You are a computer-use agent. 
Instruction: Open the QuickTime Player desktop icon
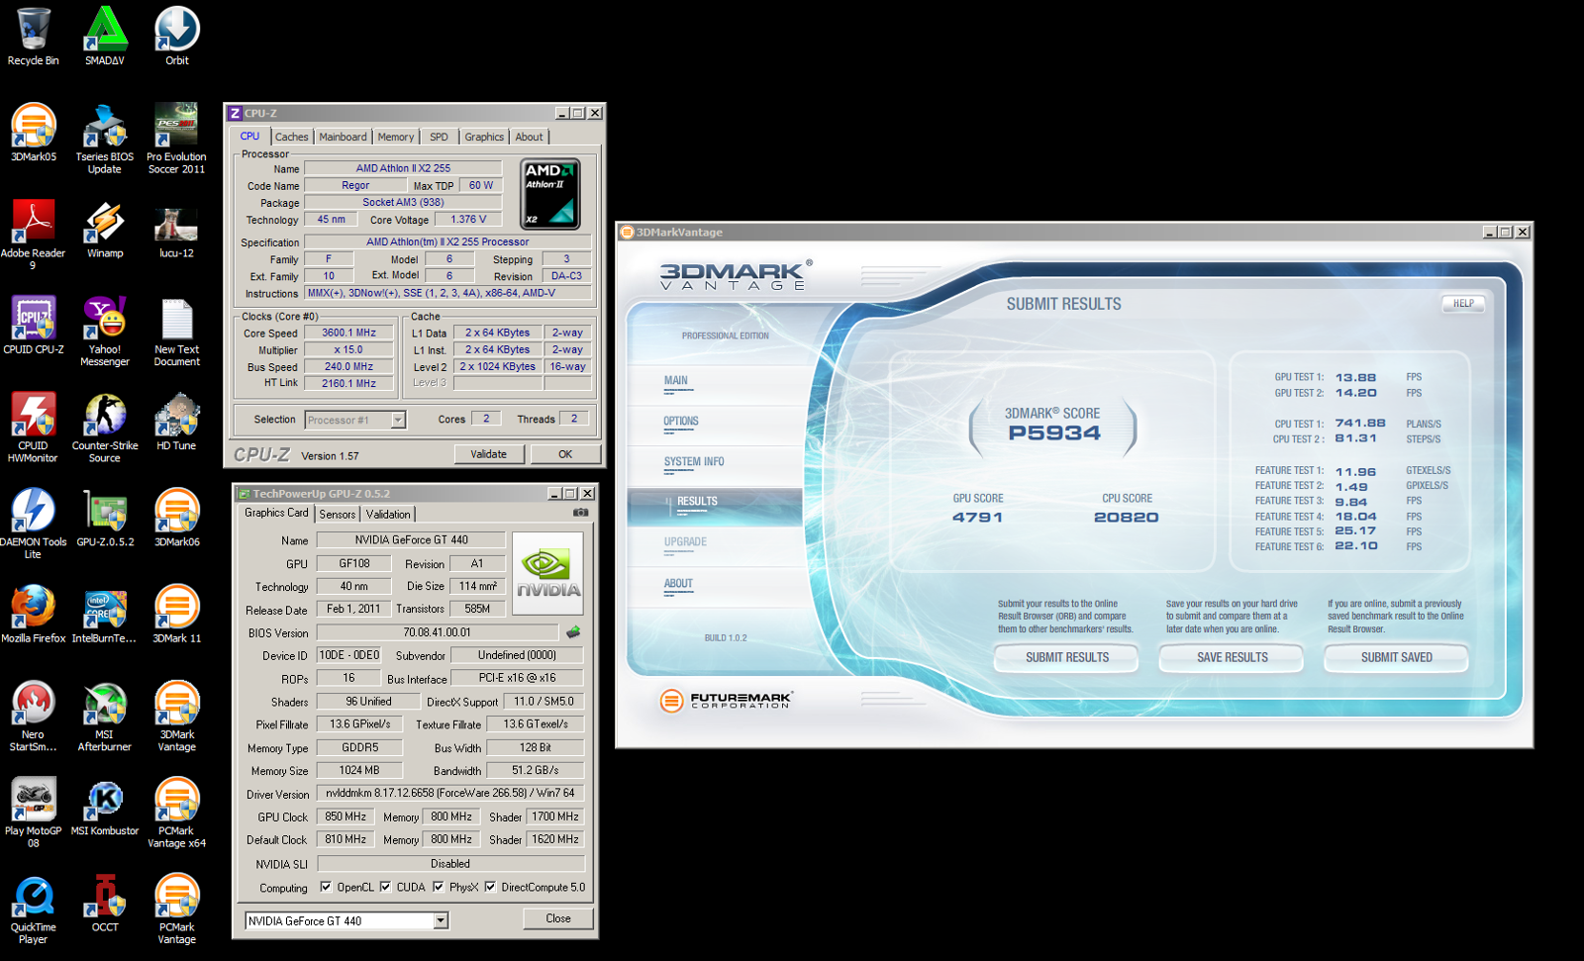[33, 909]
